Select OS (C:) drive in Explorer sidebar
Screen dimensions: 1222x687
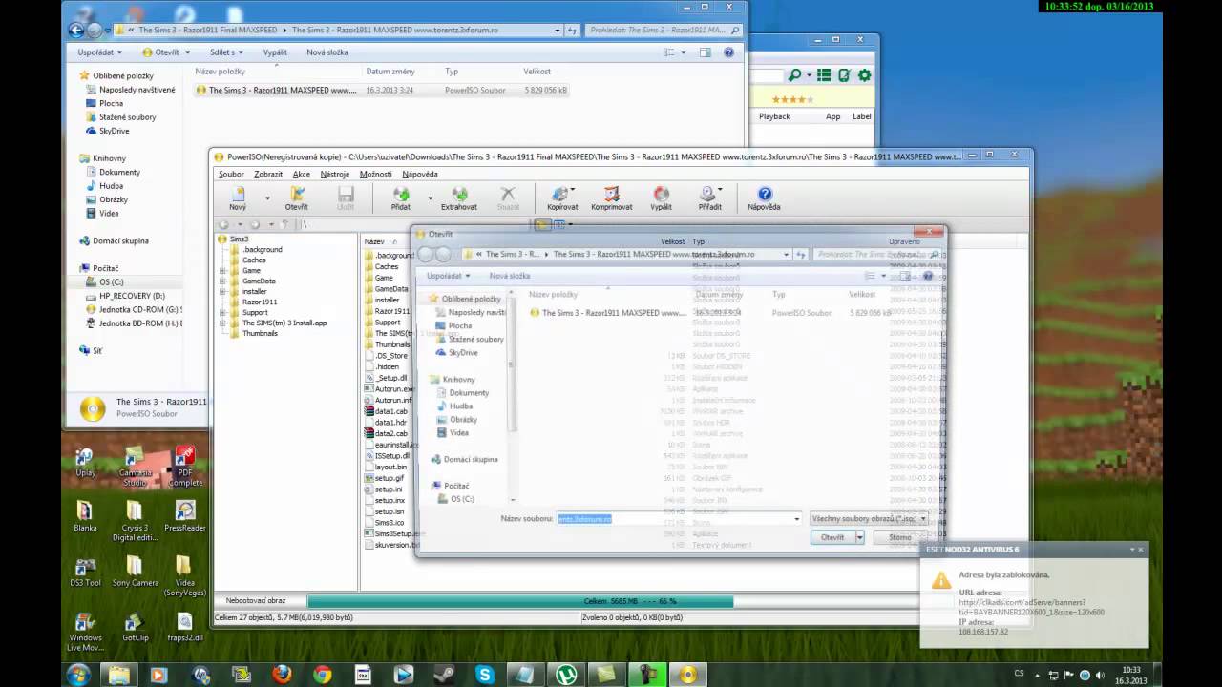112,282
